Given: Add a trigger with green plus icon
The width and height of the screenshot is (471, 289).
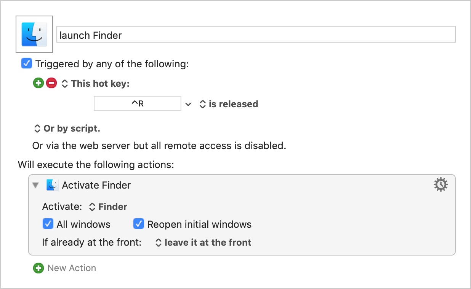Looking at the screenshot, I should (x=38, y=83).
